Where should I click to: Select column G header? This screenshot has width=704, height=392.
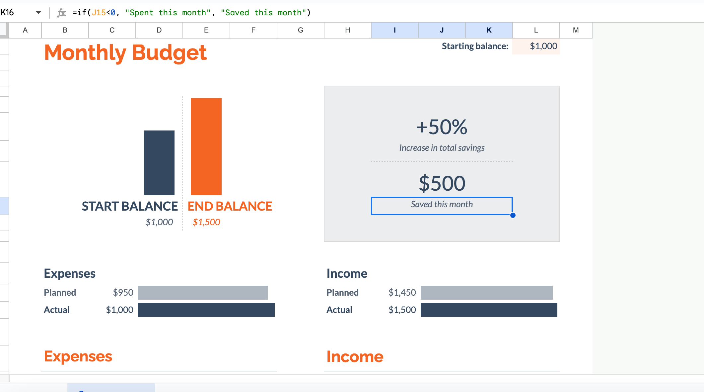tap(301, 30)
